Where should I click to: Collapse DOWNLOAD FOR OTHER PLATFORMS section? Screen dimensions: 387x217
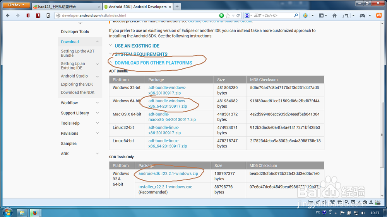coord(153,63)
